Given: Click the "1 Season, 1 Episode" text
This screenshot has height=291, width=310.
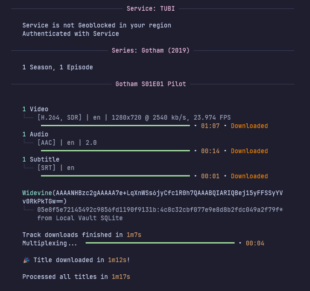Looking at the screenshot, I should click(57, 67).
